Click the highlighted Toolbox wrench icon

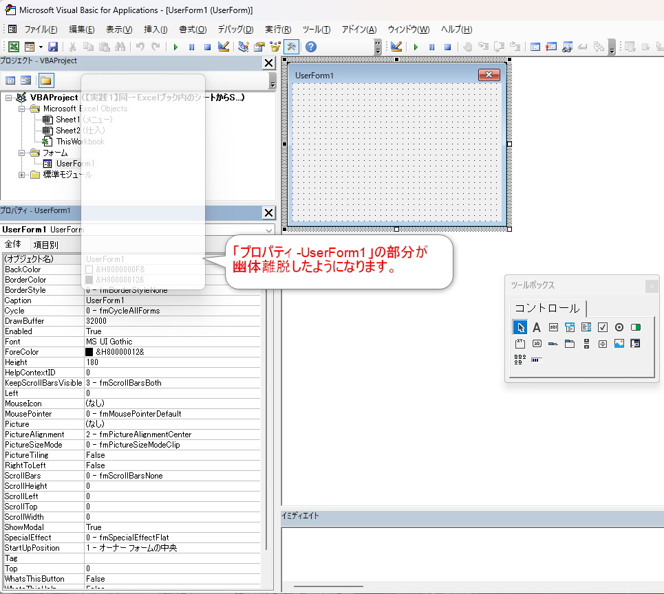[x=291, y=47]
